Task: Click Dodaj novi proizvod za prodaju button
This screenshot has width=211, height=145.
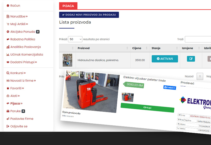Action: point(89,15)
